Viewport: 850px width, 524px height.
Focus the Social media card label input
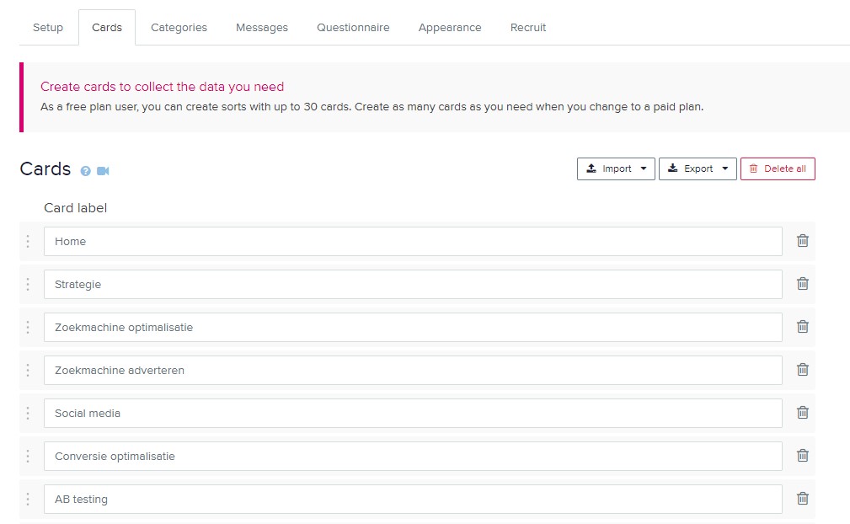pyautogui.click(x=413, y=414)
